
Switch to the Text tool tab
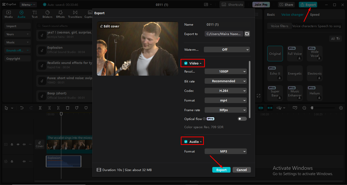click(34, 14)
